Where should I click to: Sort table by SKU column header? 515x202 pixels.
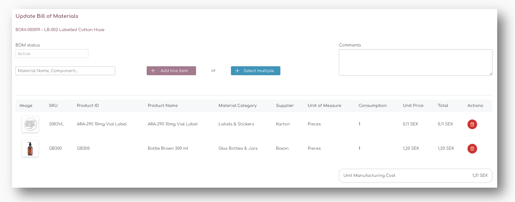click(x=53, y=105)
